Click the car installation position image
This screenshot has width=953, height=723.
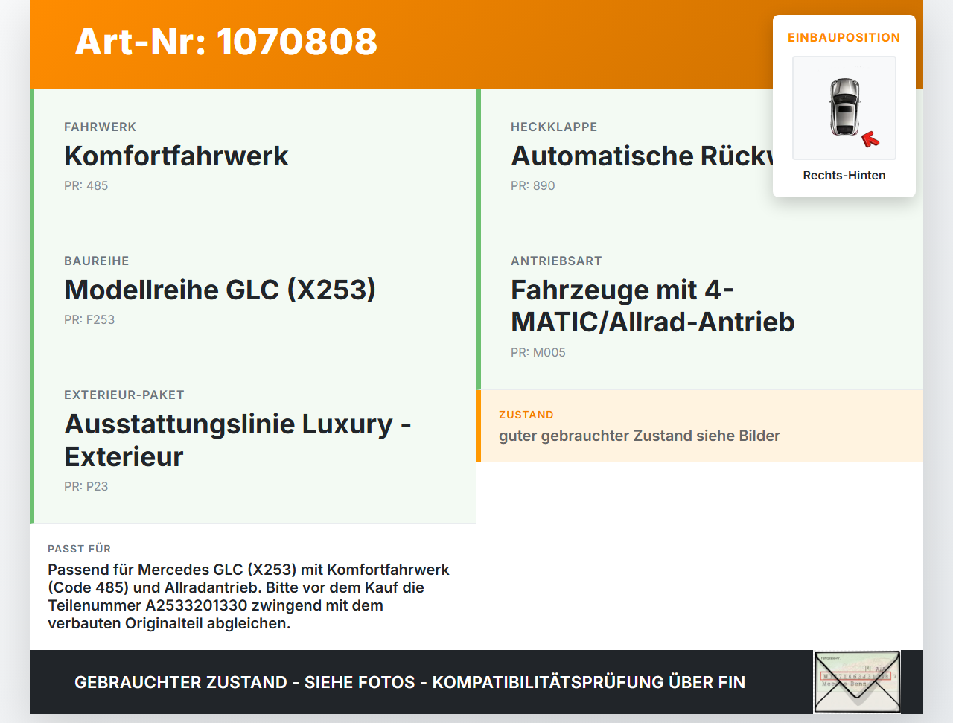844,108
